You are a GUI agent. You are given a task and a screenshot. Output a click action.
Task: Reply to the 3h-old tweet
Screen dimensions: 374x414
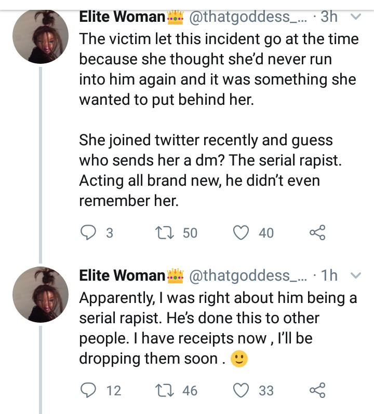tap(89, 233)
